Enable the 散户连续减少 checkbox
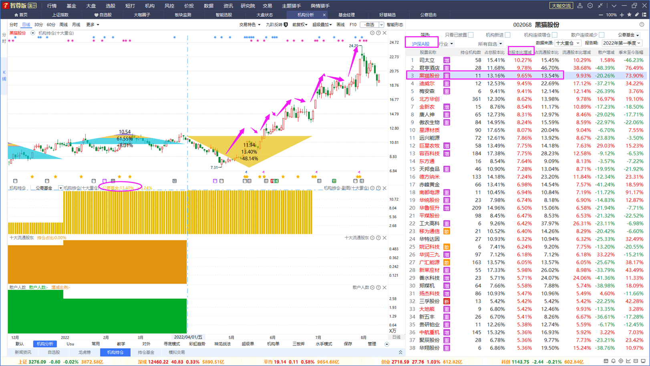The height and width of the screenshot is (366, 650). tap(602, 35)
